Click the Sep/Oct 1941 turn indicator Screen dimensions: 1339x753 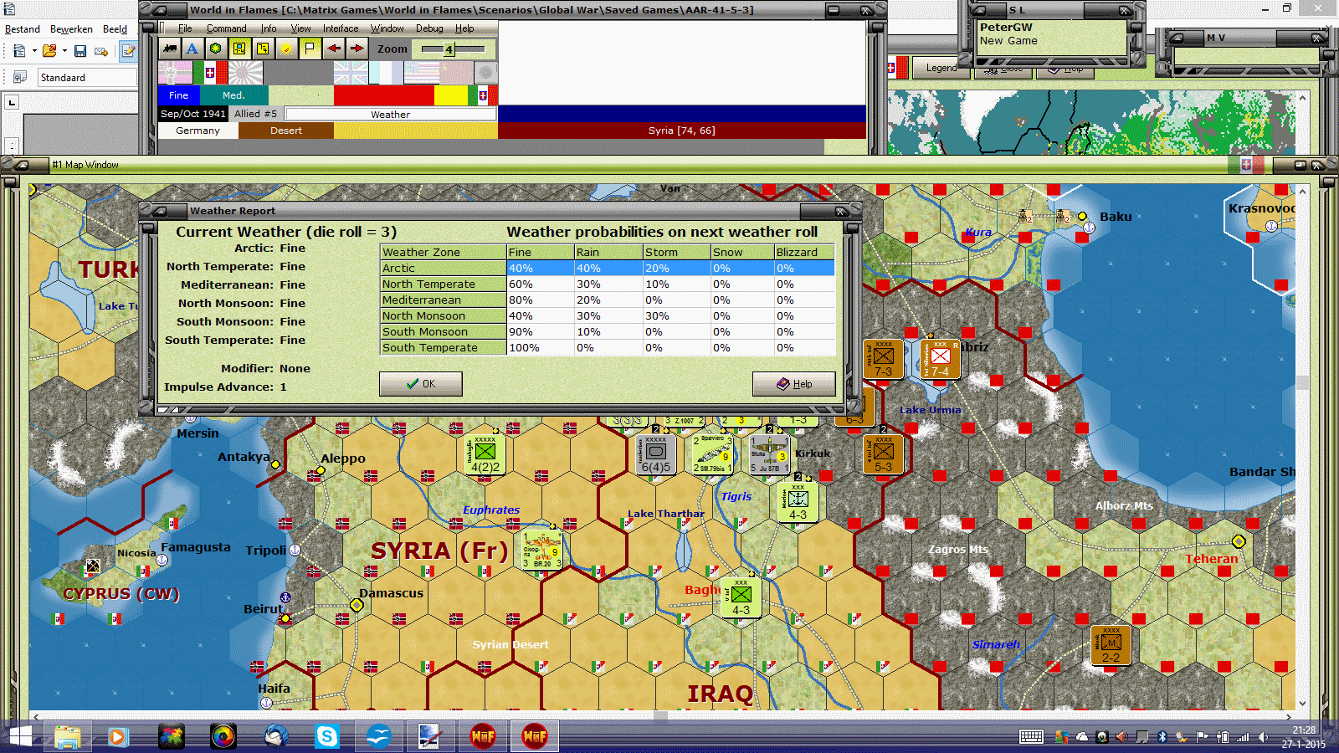click(x=193, y=114)
